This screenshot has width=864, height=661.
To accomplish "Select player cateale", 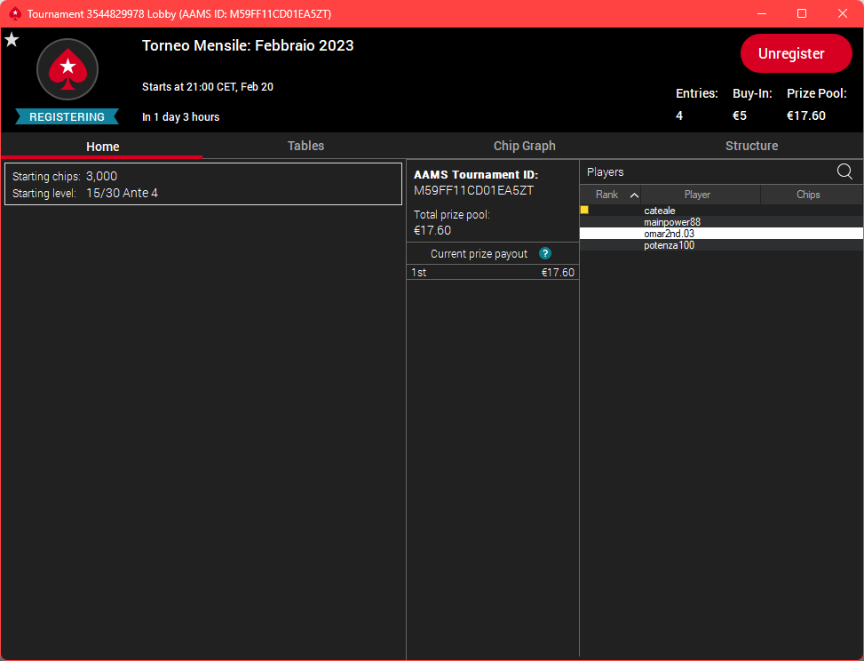I will tap(721, 211).
